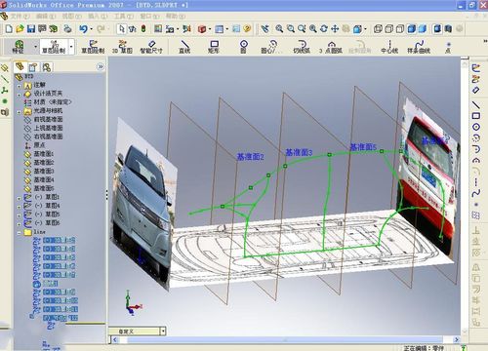Select 基准面3 in the feature tree
Image resolution: width=488 pixels, height=351 pixels.
(44, 171)
